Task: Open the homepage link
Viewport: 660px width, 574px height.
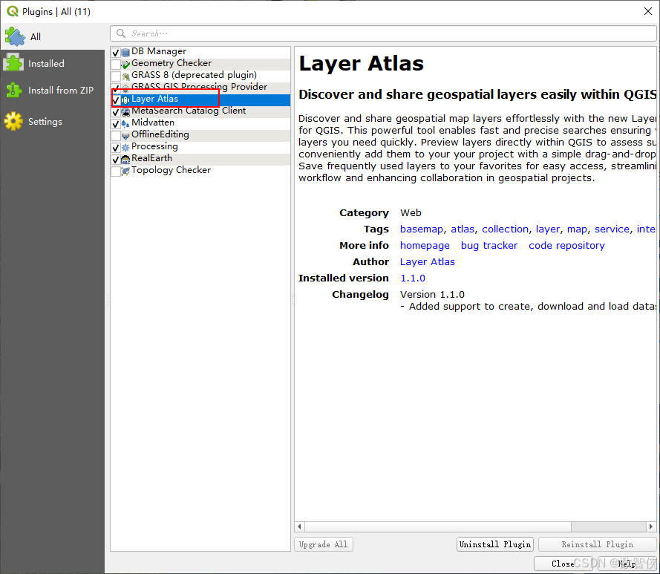Action: [x=425, y=246]
